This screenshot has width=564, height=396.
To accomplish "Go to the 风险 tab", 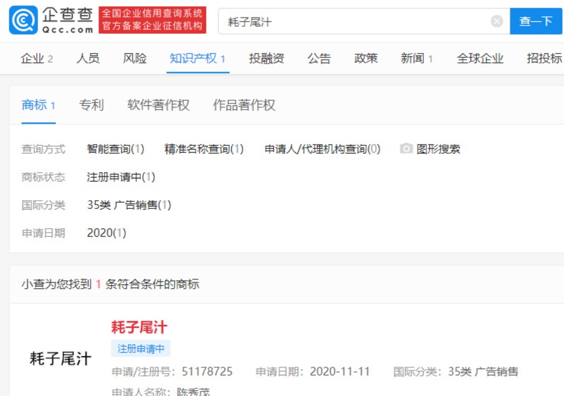I will tap(135, 59).
